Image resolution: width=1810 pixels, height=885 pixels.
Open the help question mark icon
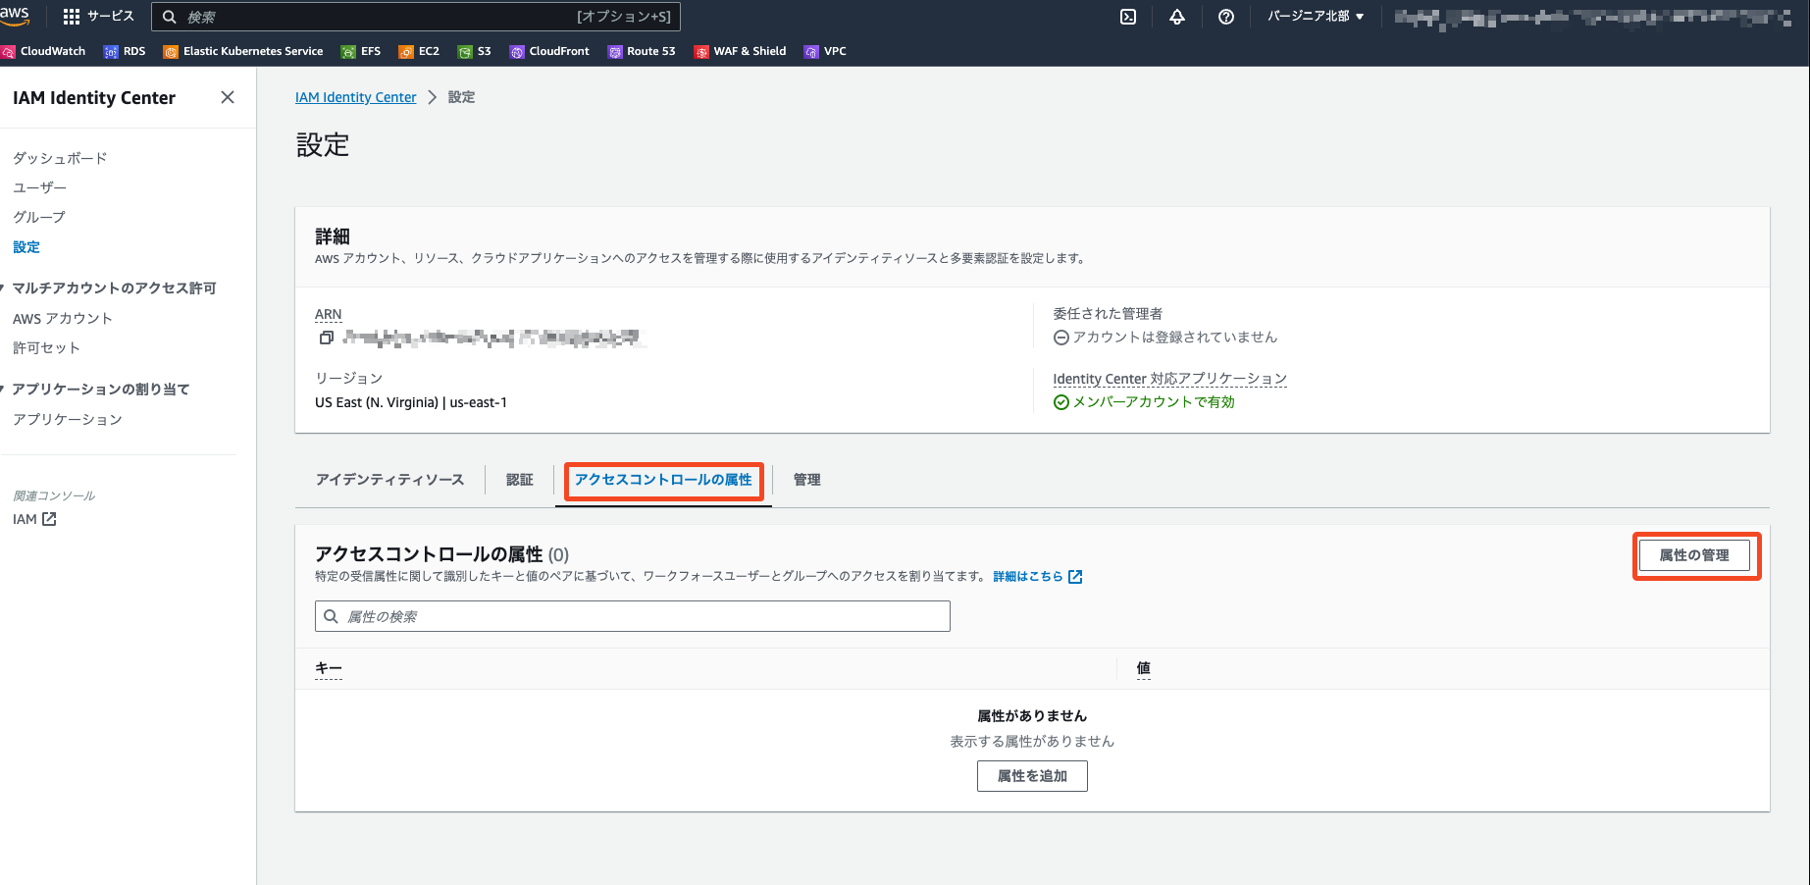[x=1226, y=17]
